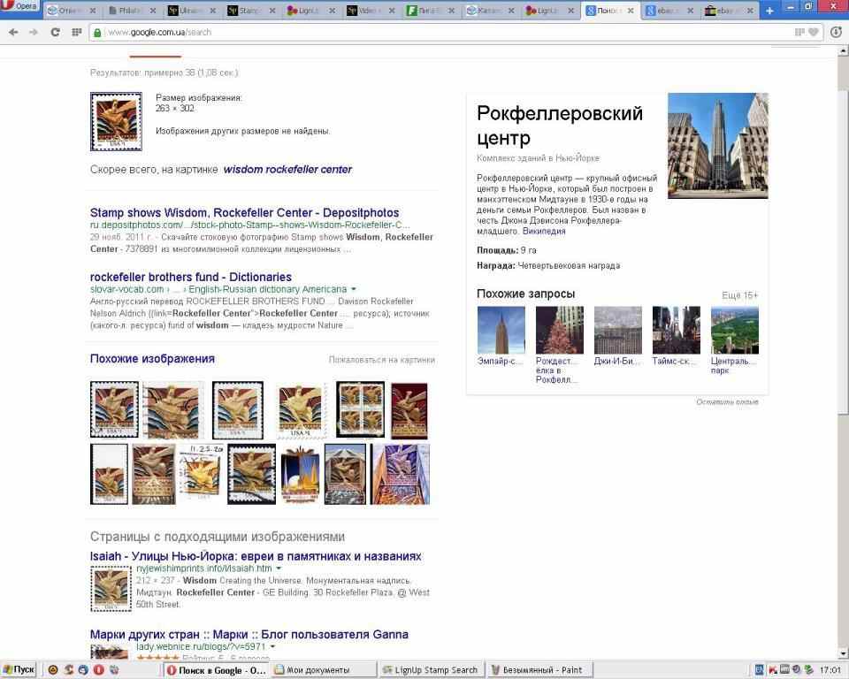
Task: Switch to LignUp Stamp Search taskbar window
Action: click(432, 670)
